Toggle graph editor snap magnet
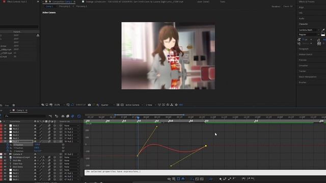The height and width of the screenshot is (183, 326). [x=183, y=179]
